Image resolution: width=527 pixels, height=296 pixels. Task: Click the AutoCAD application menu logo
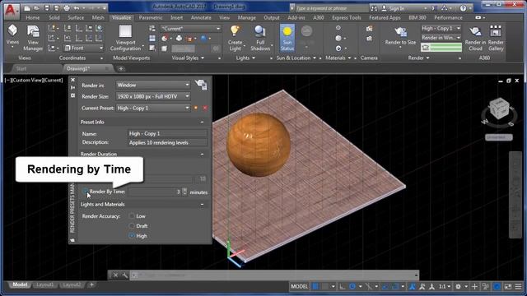coord(11,10)
